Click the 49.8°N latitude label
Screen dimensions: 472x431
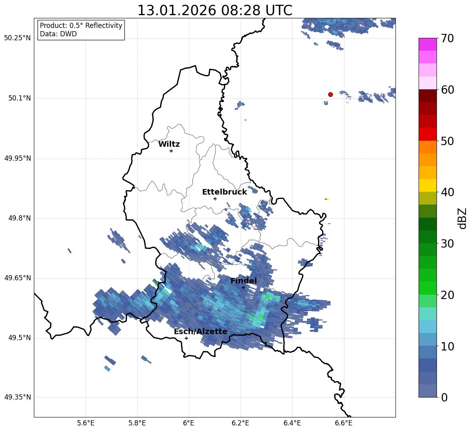click(19, 218)
